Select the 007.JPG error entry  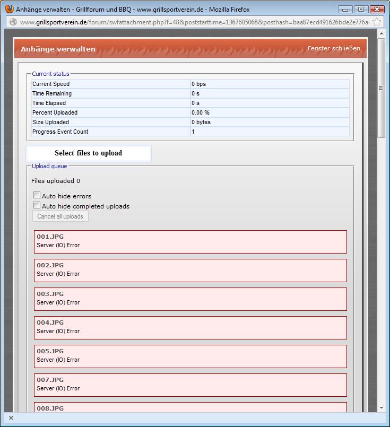[190, 385]
